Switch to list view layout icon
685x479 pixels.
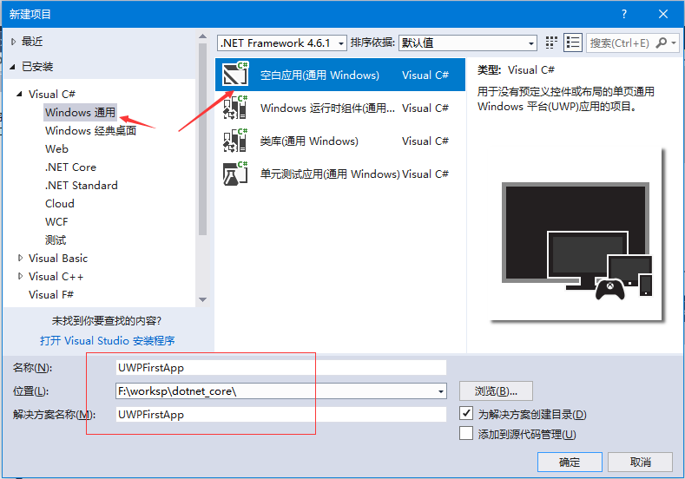573,43
